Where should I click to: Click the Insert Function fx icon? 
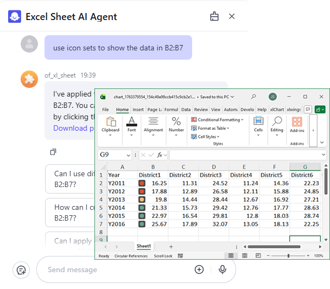click(160, 155)
